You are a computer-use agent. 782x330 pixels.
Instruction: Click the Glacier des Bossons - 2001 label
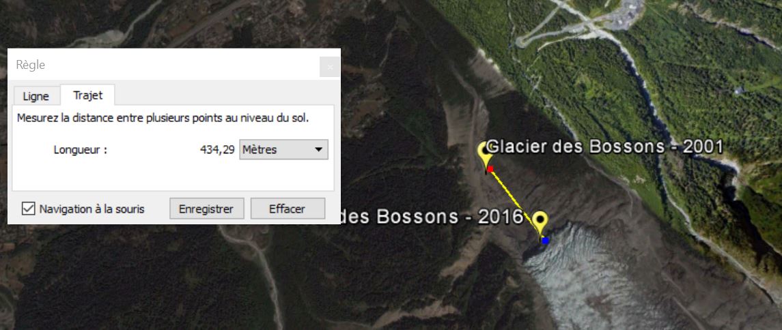click(x=605, y=147)
